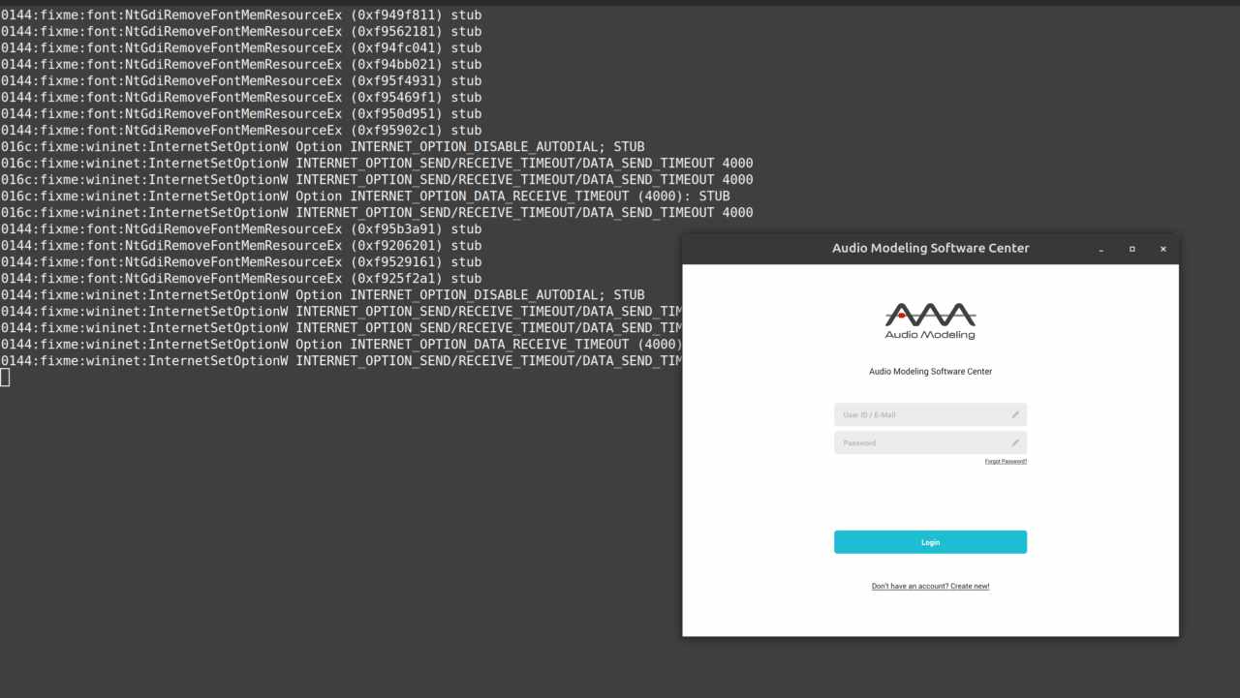Viewport: 1240px width, 698px height.
Task: Click terminal line containing 0xf949f811
Action: coord(241,15)
